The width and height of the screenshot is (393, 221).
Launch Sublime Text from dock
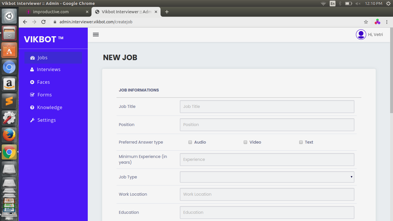9,101
